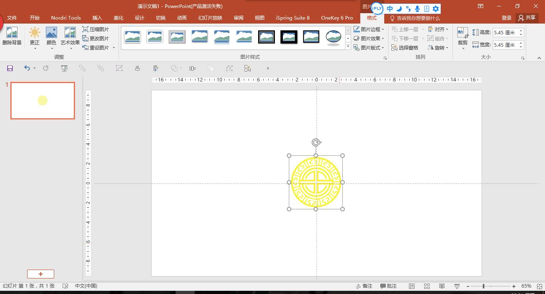Open the Corrections (更正) picture menu
The height and width of the screenshot is (294, 545).
coord(35,38)
